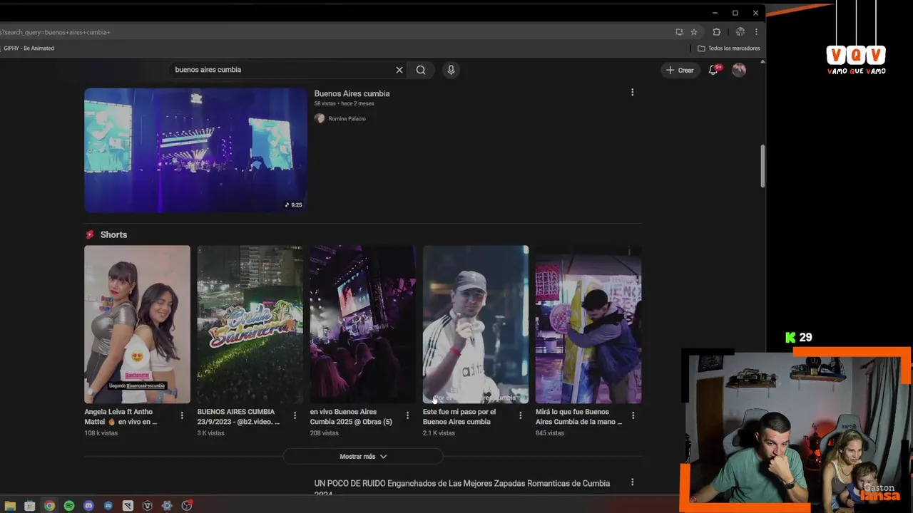Open options for the Angela Leiva short
The width and height of the screenshot is (913, 513).
(x=182, y=415)
